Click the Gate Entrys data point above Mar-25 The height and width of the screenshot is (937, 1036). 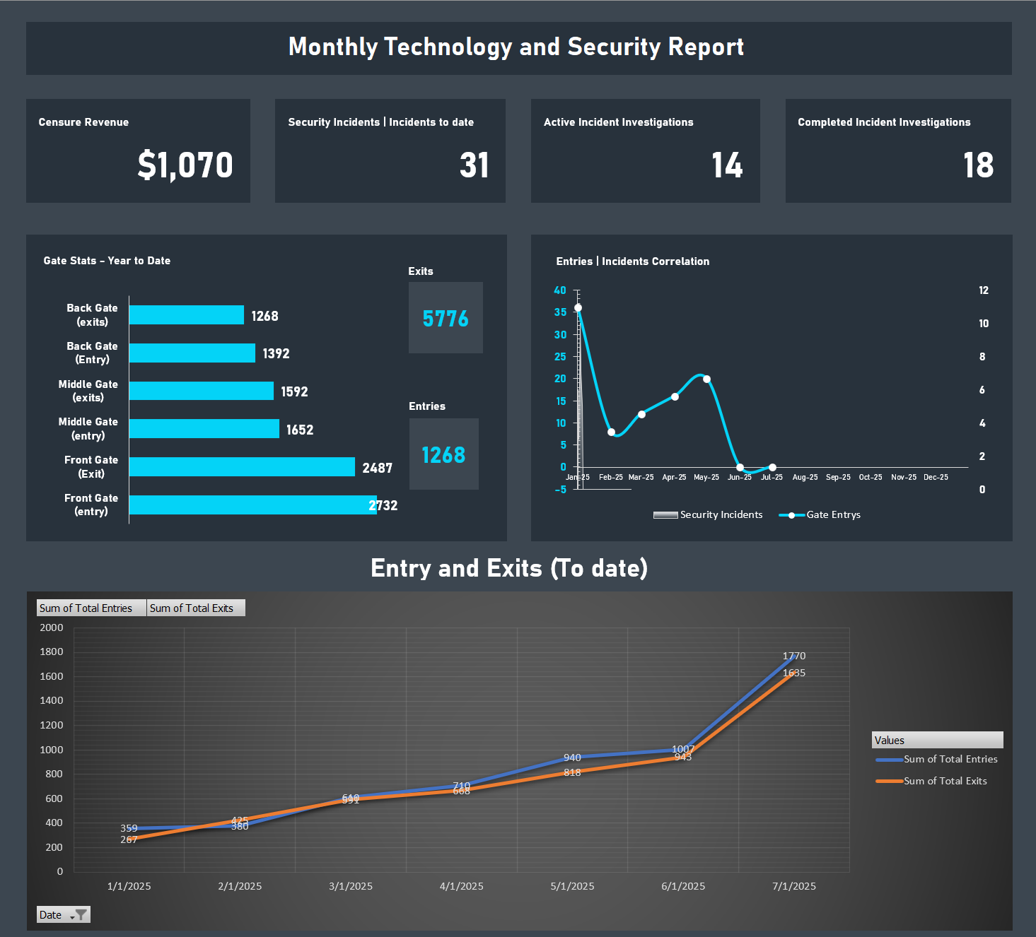point(641,414)
